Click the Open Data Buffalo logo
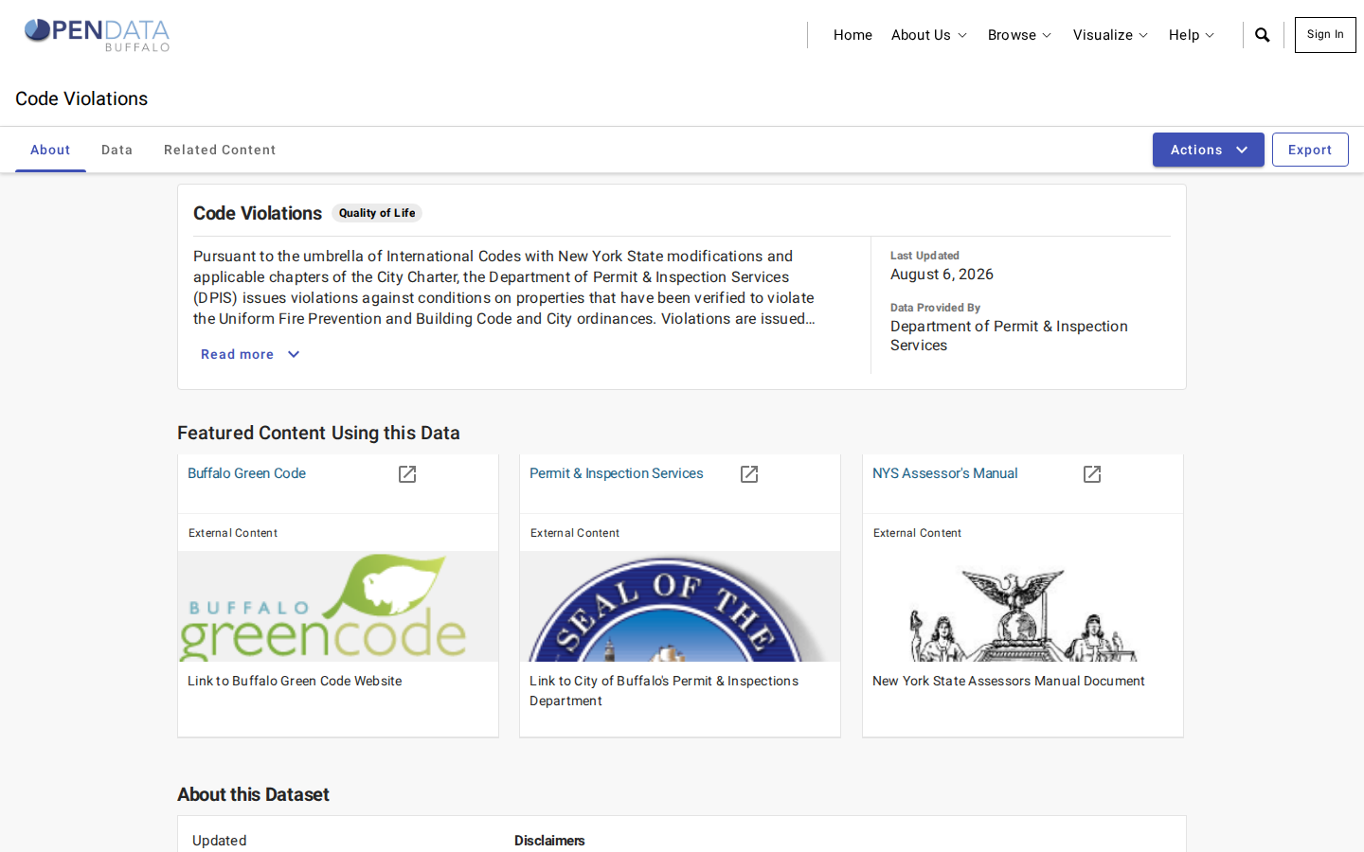The width and height of the screenshot is (1364, 852). tap(97, 35)
